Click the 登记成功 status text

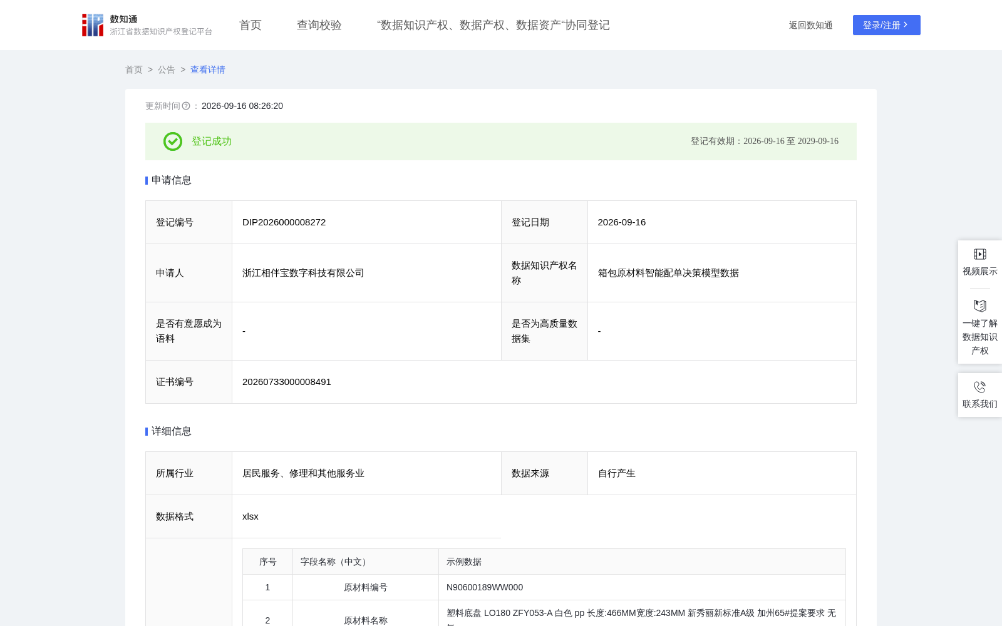(x=212, y=141)
